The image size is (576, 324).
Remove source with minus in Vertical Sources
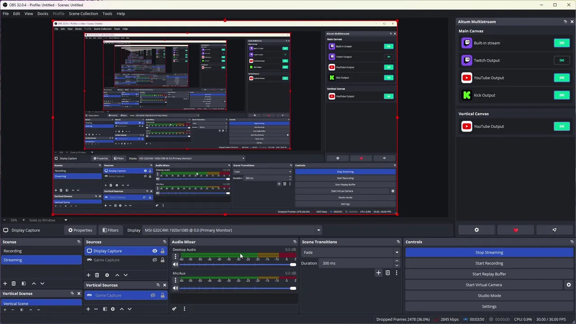coord(96,309)
